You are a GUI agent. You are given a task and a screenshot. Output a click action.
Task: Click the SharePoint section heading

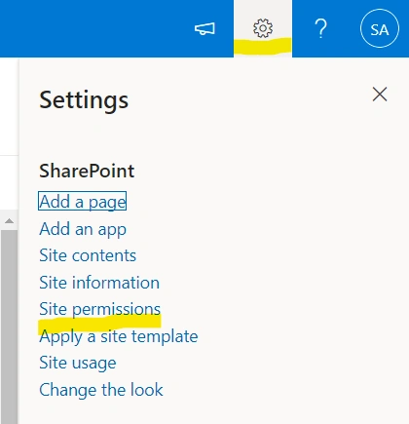click(87, 171)
